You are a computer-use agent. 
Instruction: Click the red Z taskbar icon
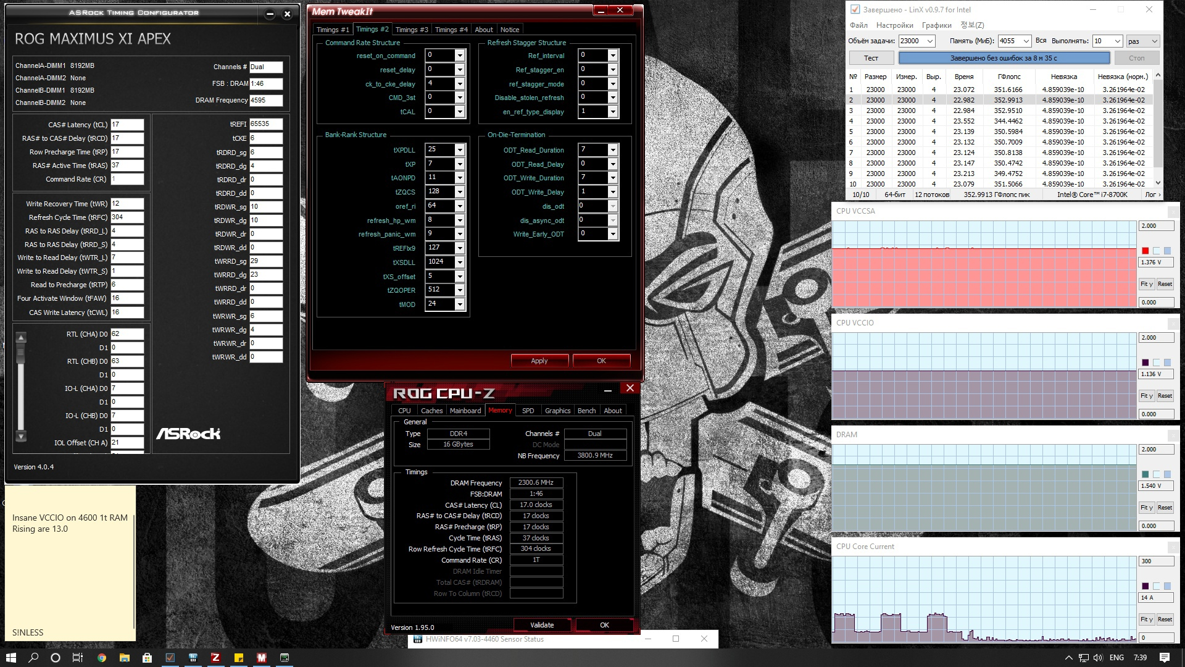215,658
